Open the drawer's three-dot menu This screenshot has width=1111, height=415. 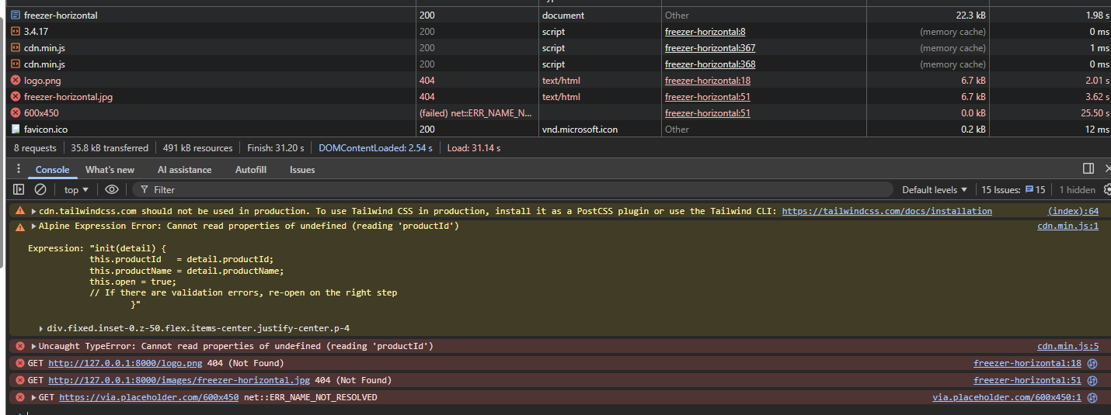pyautogui.click(x=16, y=169)
